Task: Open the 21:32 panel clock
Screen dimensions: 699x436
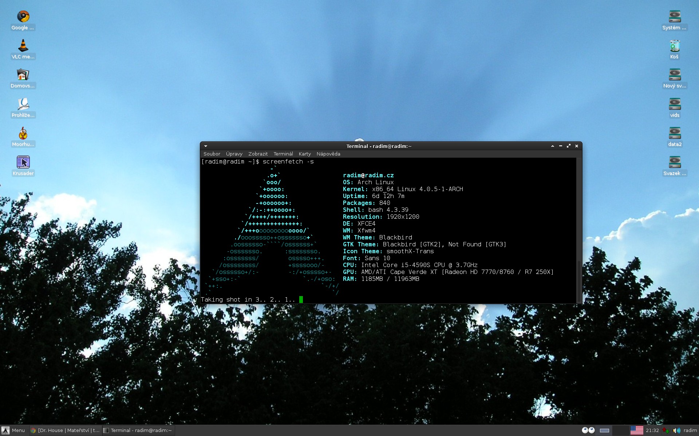Action: 652,430
